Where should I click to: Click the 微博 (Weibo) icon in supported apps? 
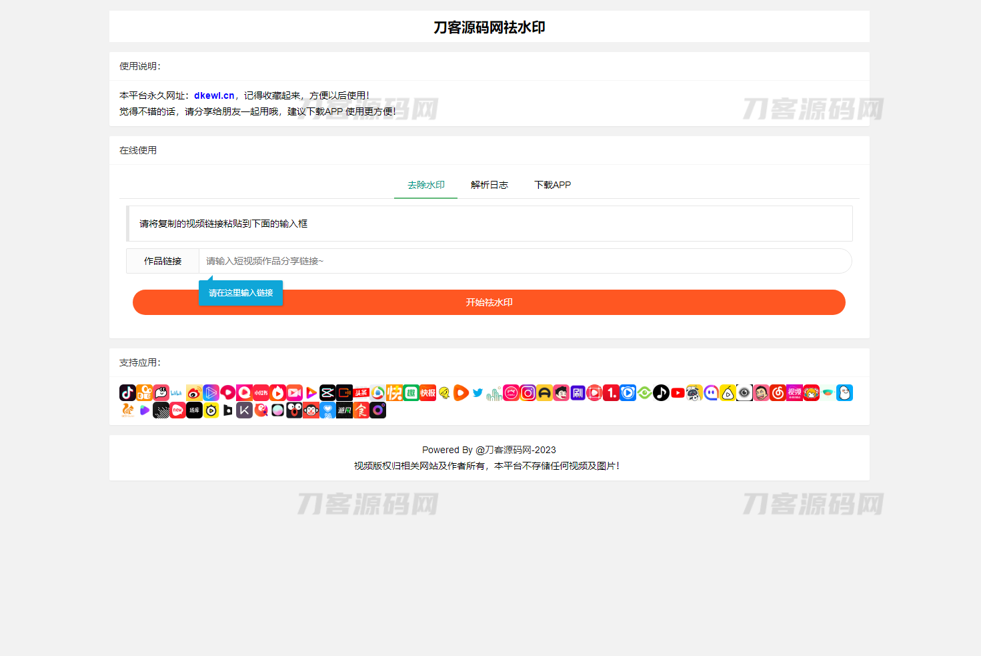click(194, 393)
